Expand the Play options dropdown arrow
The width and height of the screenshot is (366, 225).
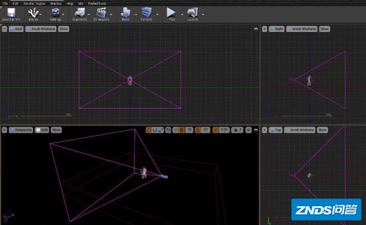[182, 14]
